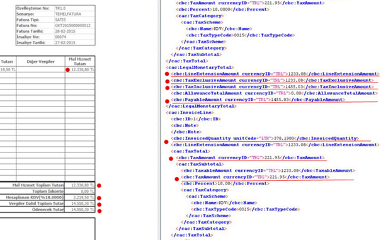Select red dot beside Hesaplanan KDV amount
The height and width of the screenshot is (240, 381).
pos(99,198)
